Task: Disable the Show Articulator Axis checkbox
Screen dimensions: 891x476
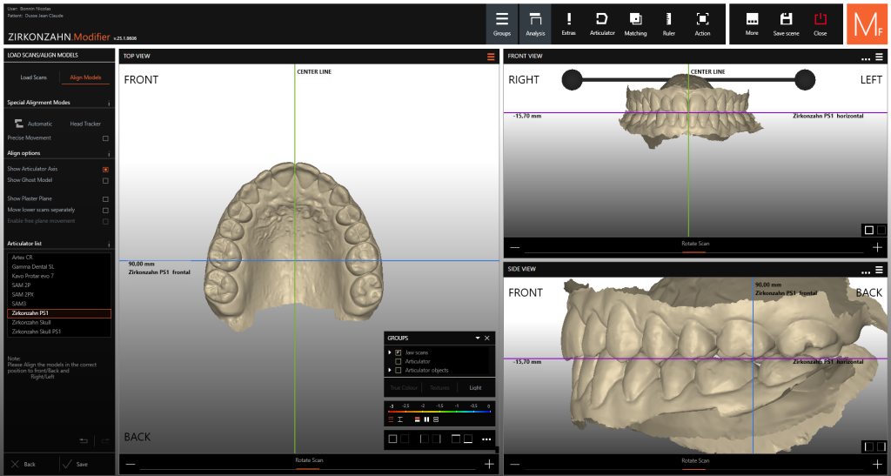Action: point(105,170)
